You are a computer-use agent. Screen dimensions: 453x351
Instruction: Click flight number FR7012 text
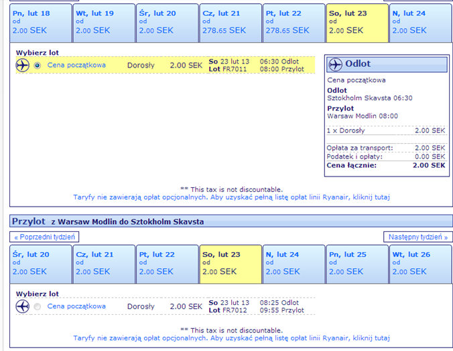(x=234, y=310)
